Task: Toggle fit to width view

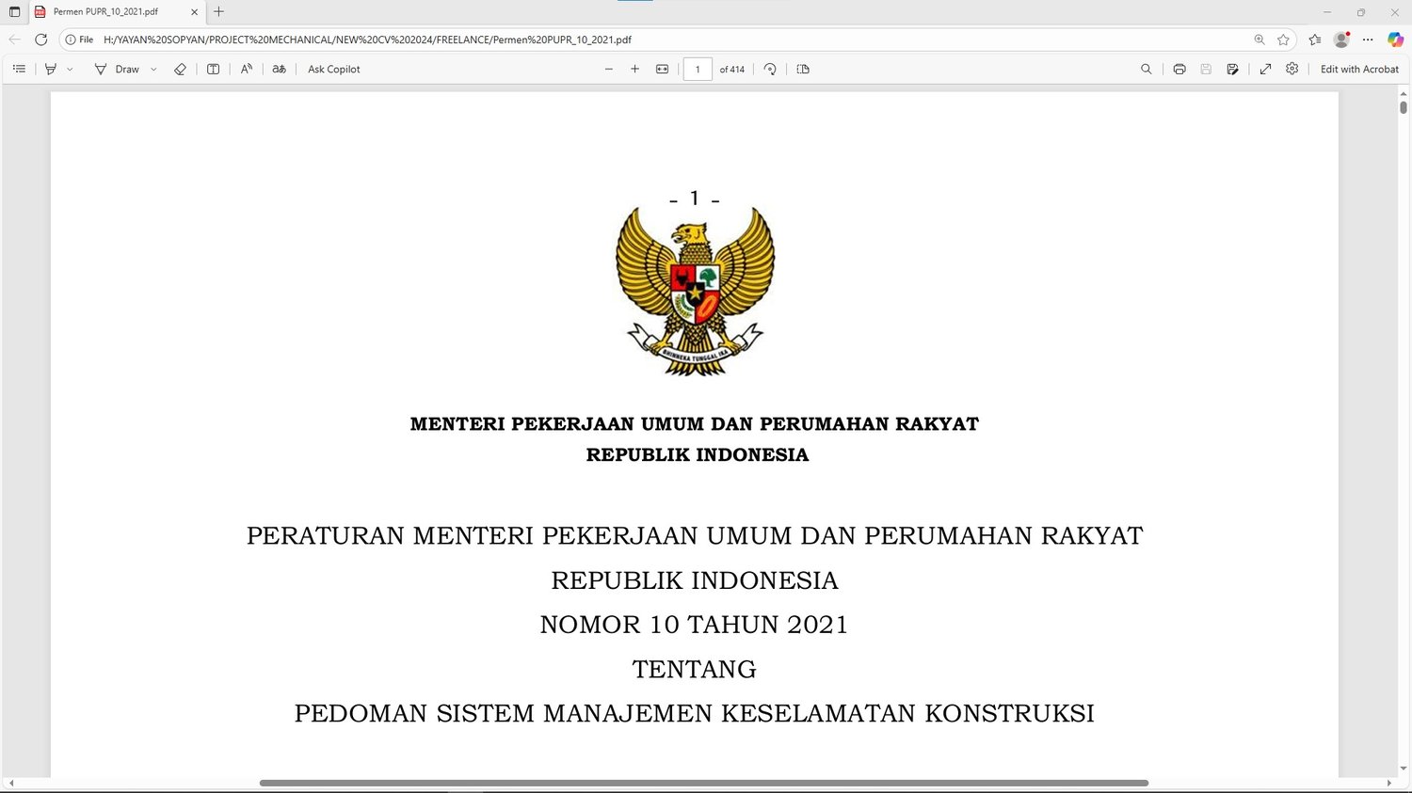Action: point(663,69)
